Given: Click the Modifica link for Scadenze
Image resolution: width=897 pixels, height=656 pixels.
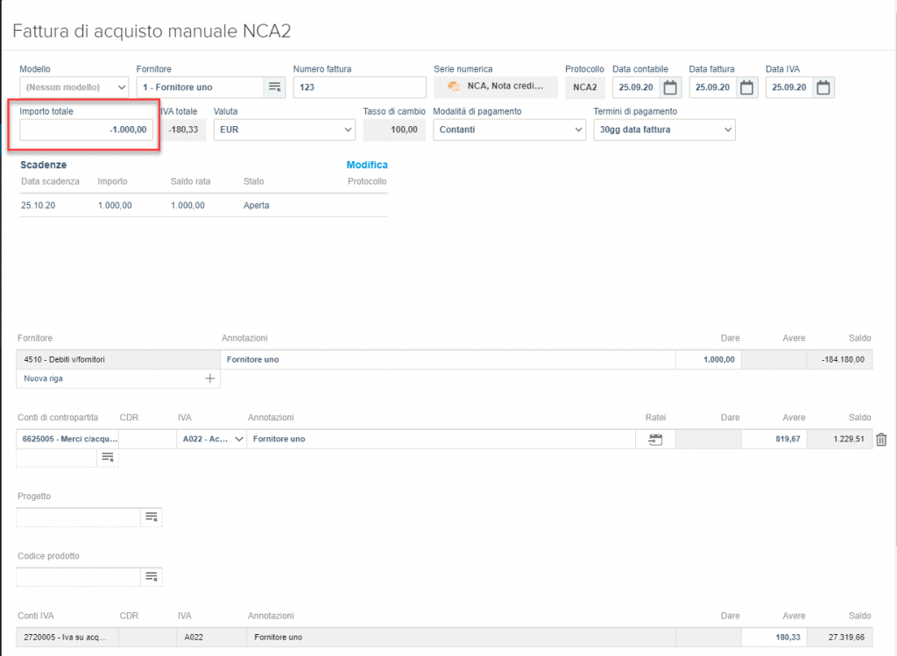Looking at the screenshot, I should pyautogui.click(x=366, y=165).
